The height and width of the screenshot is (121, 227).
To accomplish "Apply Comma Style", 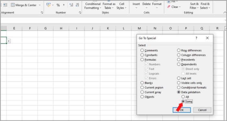I will 64,5.
